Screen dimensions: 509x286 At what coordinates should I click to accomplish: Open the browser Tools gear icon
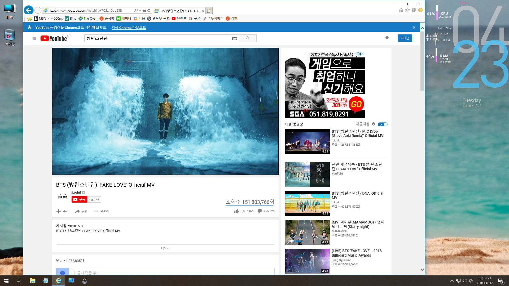pyautogui.click(x=414, y=10)
